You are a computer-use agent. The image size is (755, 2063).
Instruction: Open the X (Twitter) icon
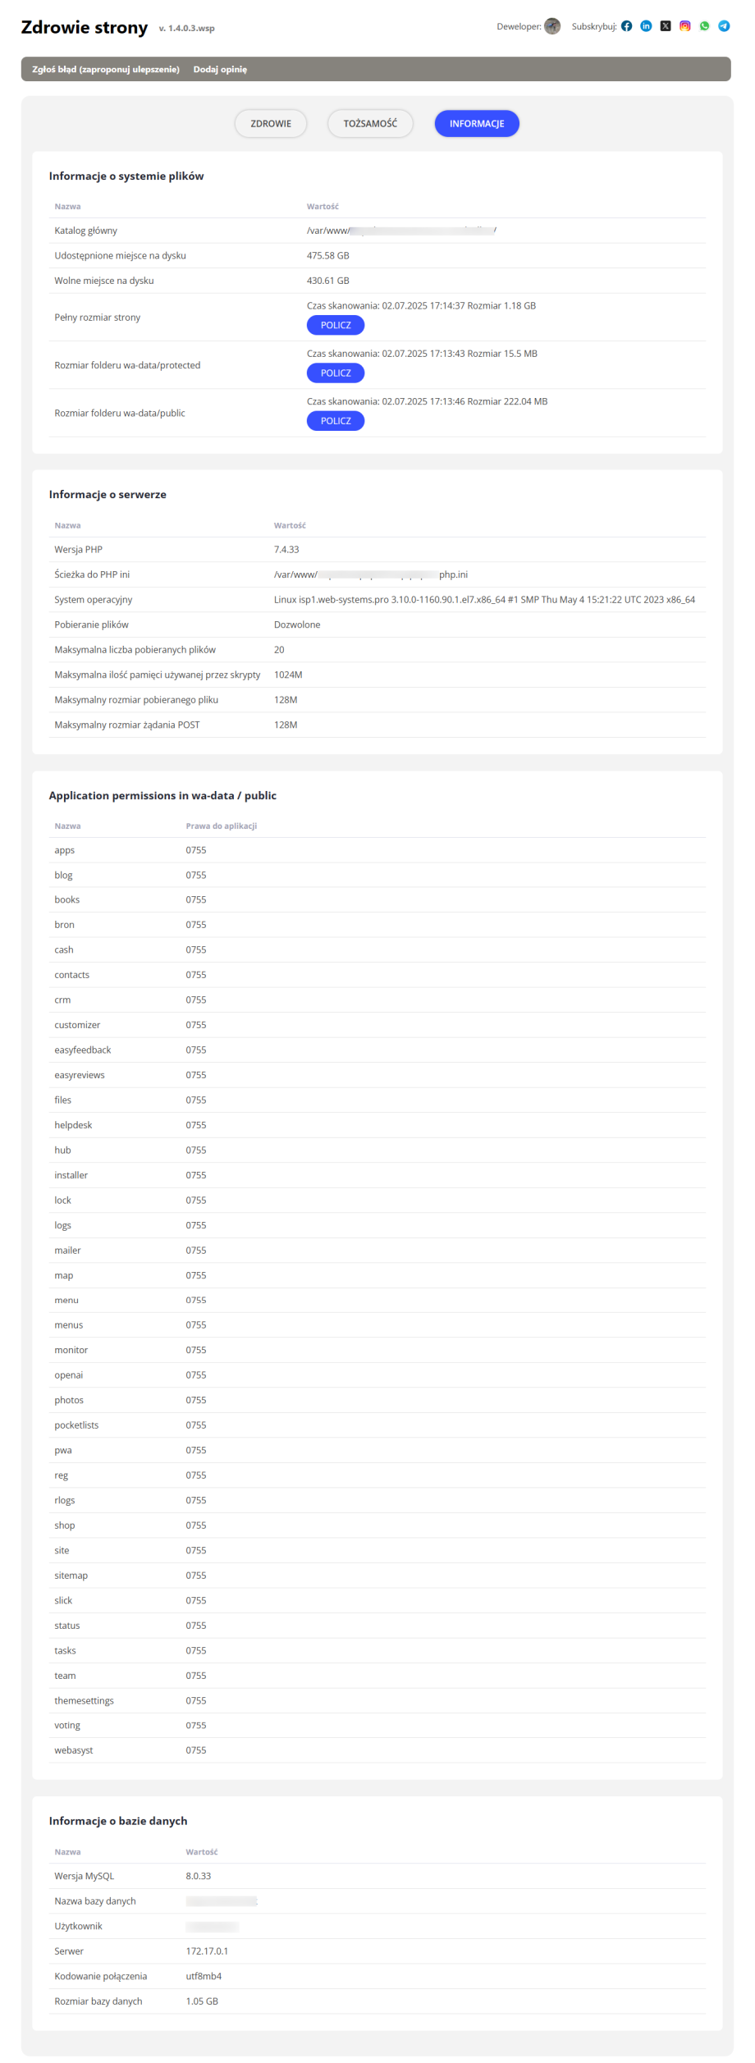(x=666, y=26)
